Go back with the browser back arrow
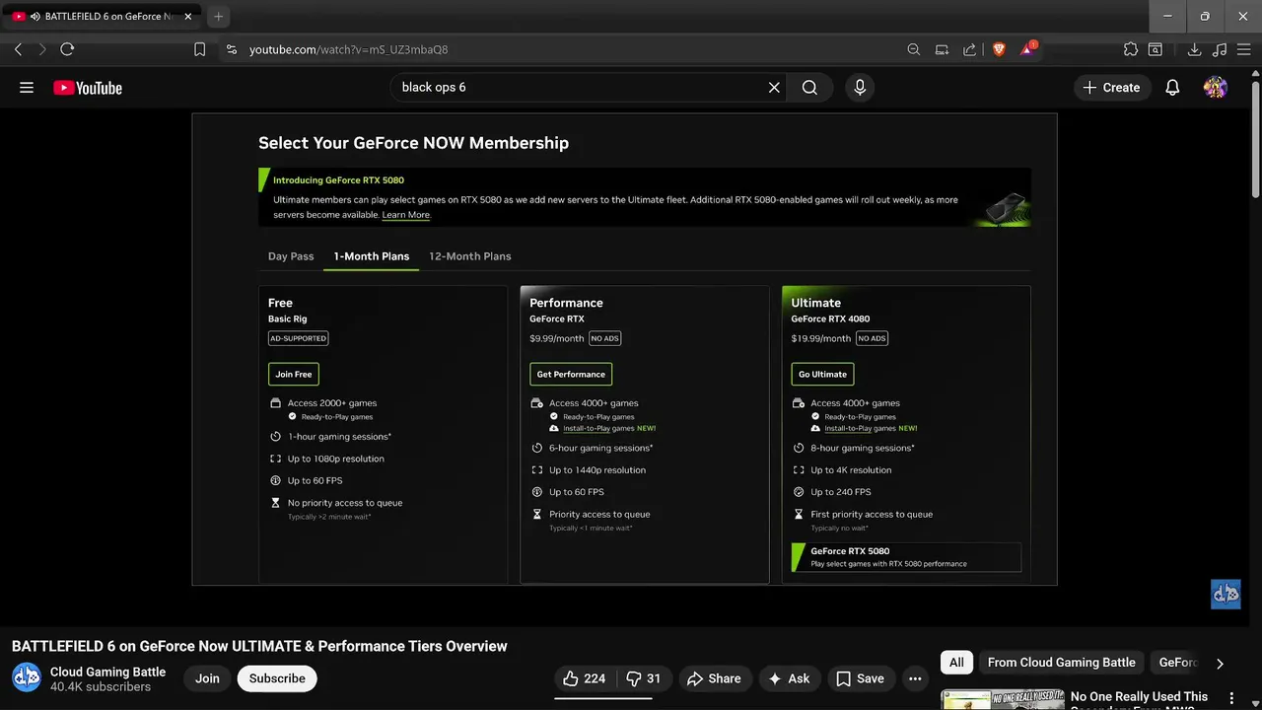 click(x=18, y=49)
